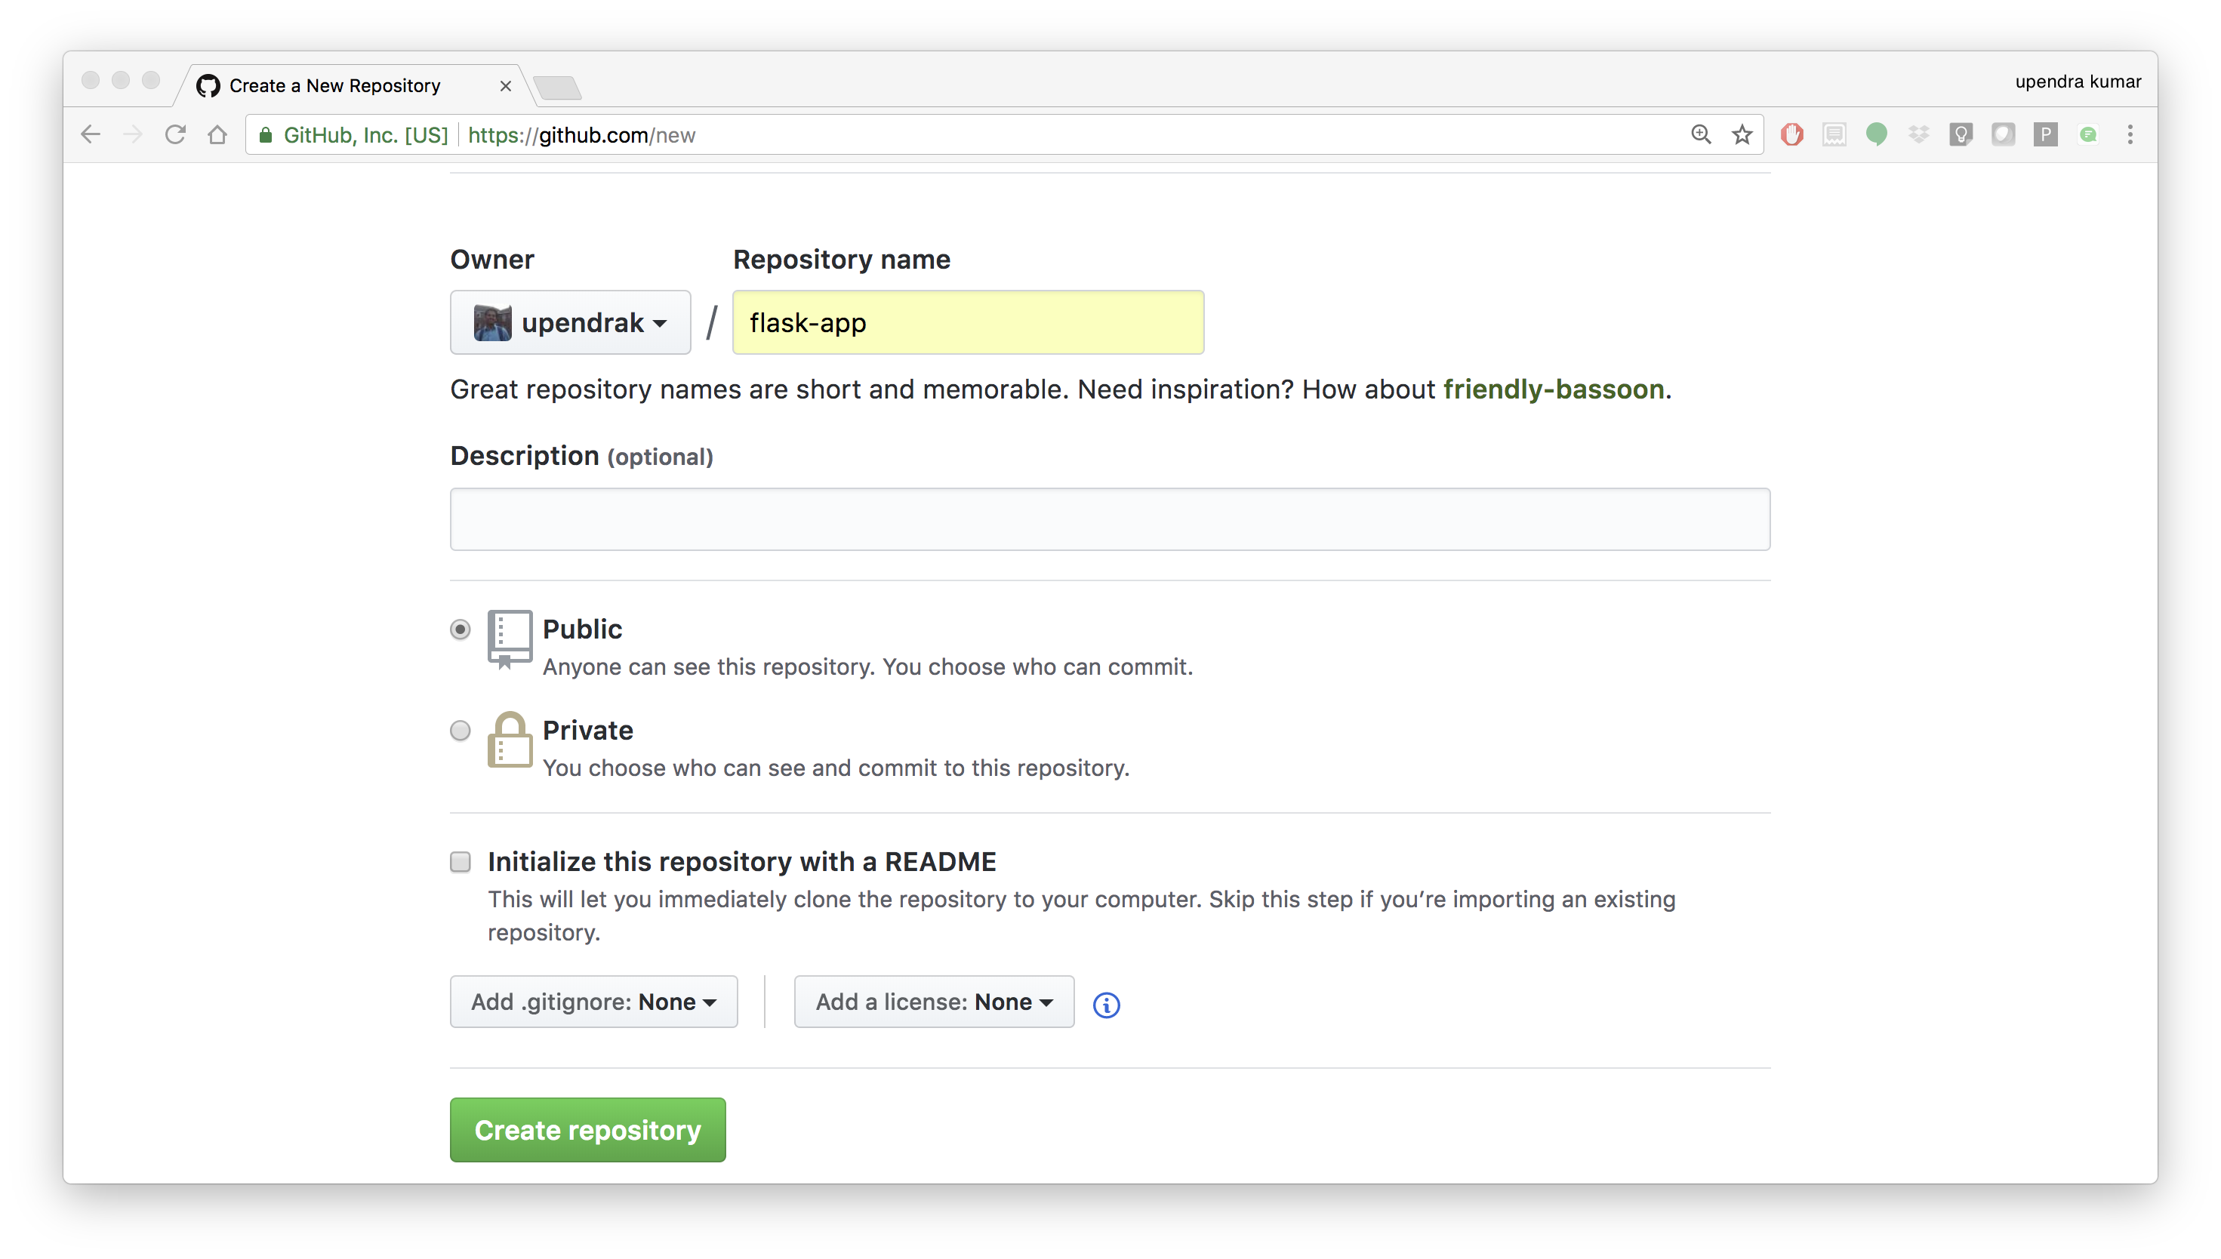Open Chrome three-dot menu icon
The width and height of the screenshot is (2221, 1259).
(2130, 135)
